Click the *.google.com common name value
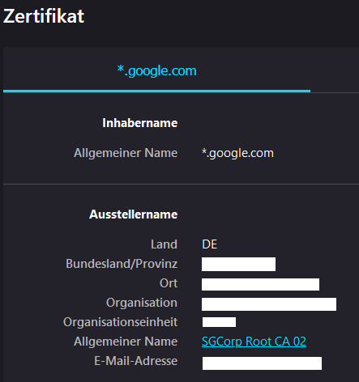359x382 pixels. tap(237, 153)
